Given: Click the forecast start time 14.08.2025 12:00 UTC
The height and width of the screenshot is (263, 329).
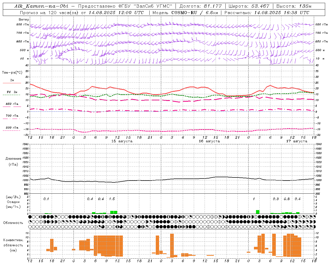Looking at the screenshot, I should tap(116, 13).
